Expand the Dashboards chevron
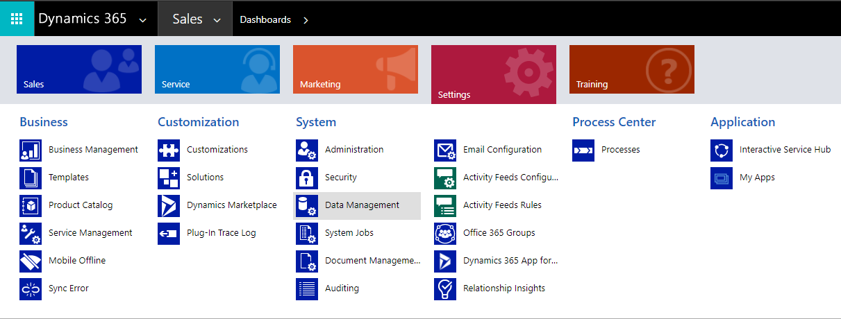Screen dimensions: 841x319 click(306, 20)
